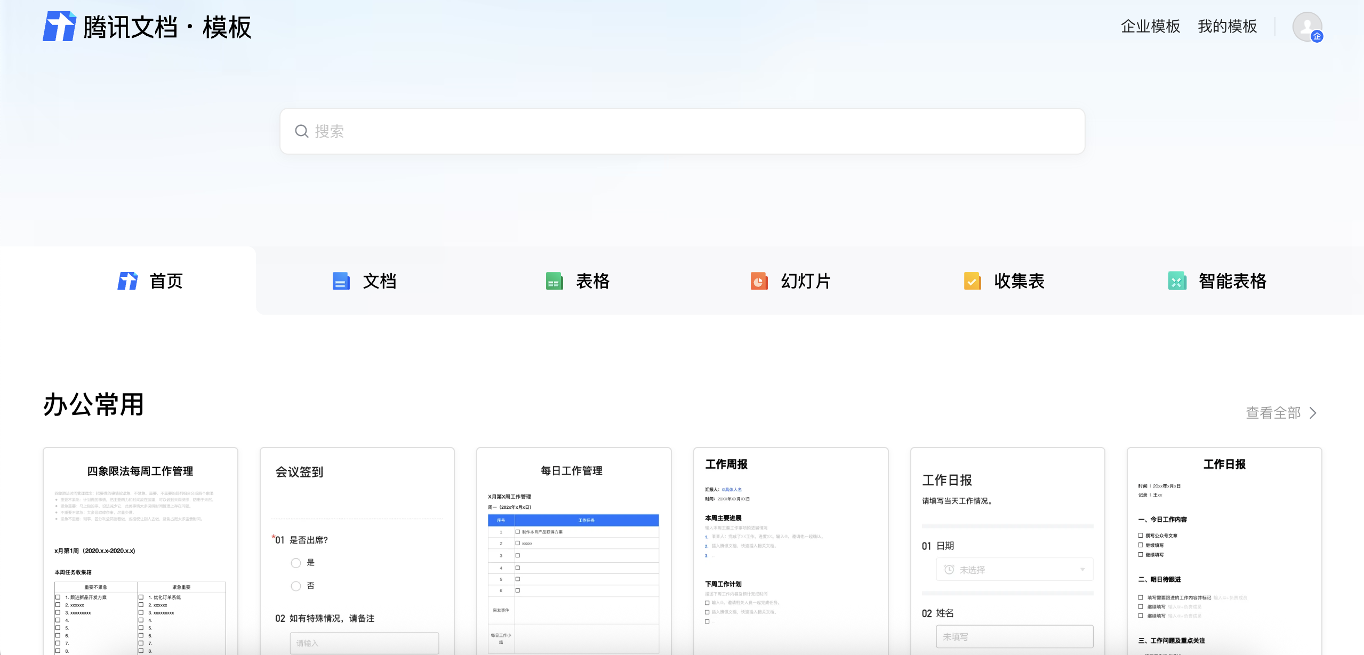Switch to the 幻灯片 tab

coord(805,281)
